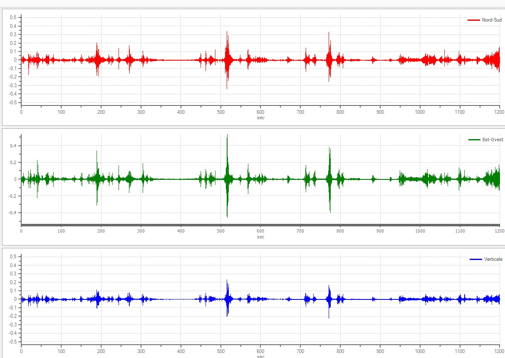
Task: Click the green Est-Ovest legend line
Action: coord(475,140)
